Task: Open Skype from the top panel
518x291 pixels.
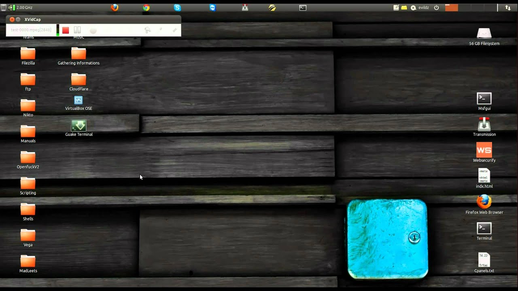Action: pos(177,7)
